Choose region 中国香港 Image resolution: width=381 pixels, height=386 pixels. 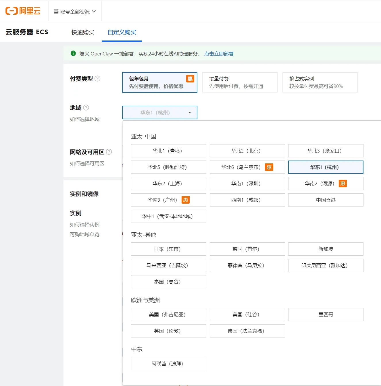click(x=326, y=200)
